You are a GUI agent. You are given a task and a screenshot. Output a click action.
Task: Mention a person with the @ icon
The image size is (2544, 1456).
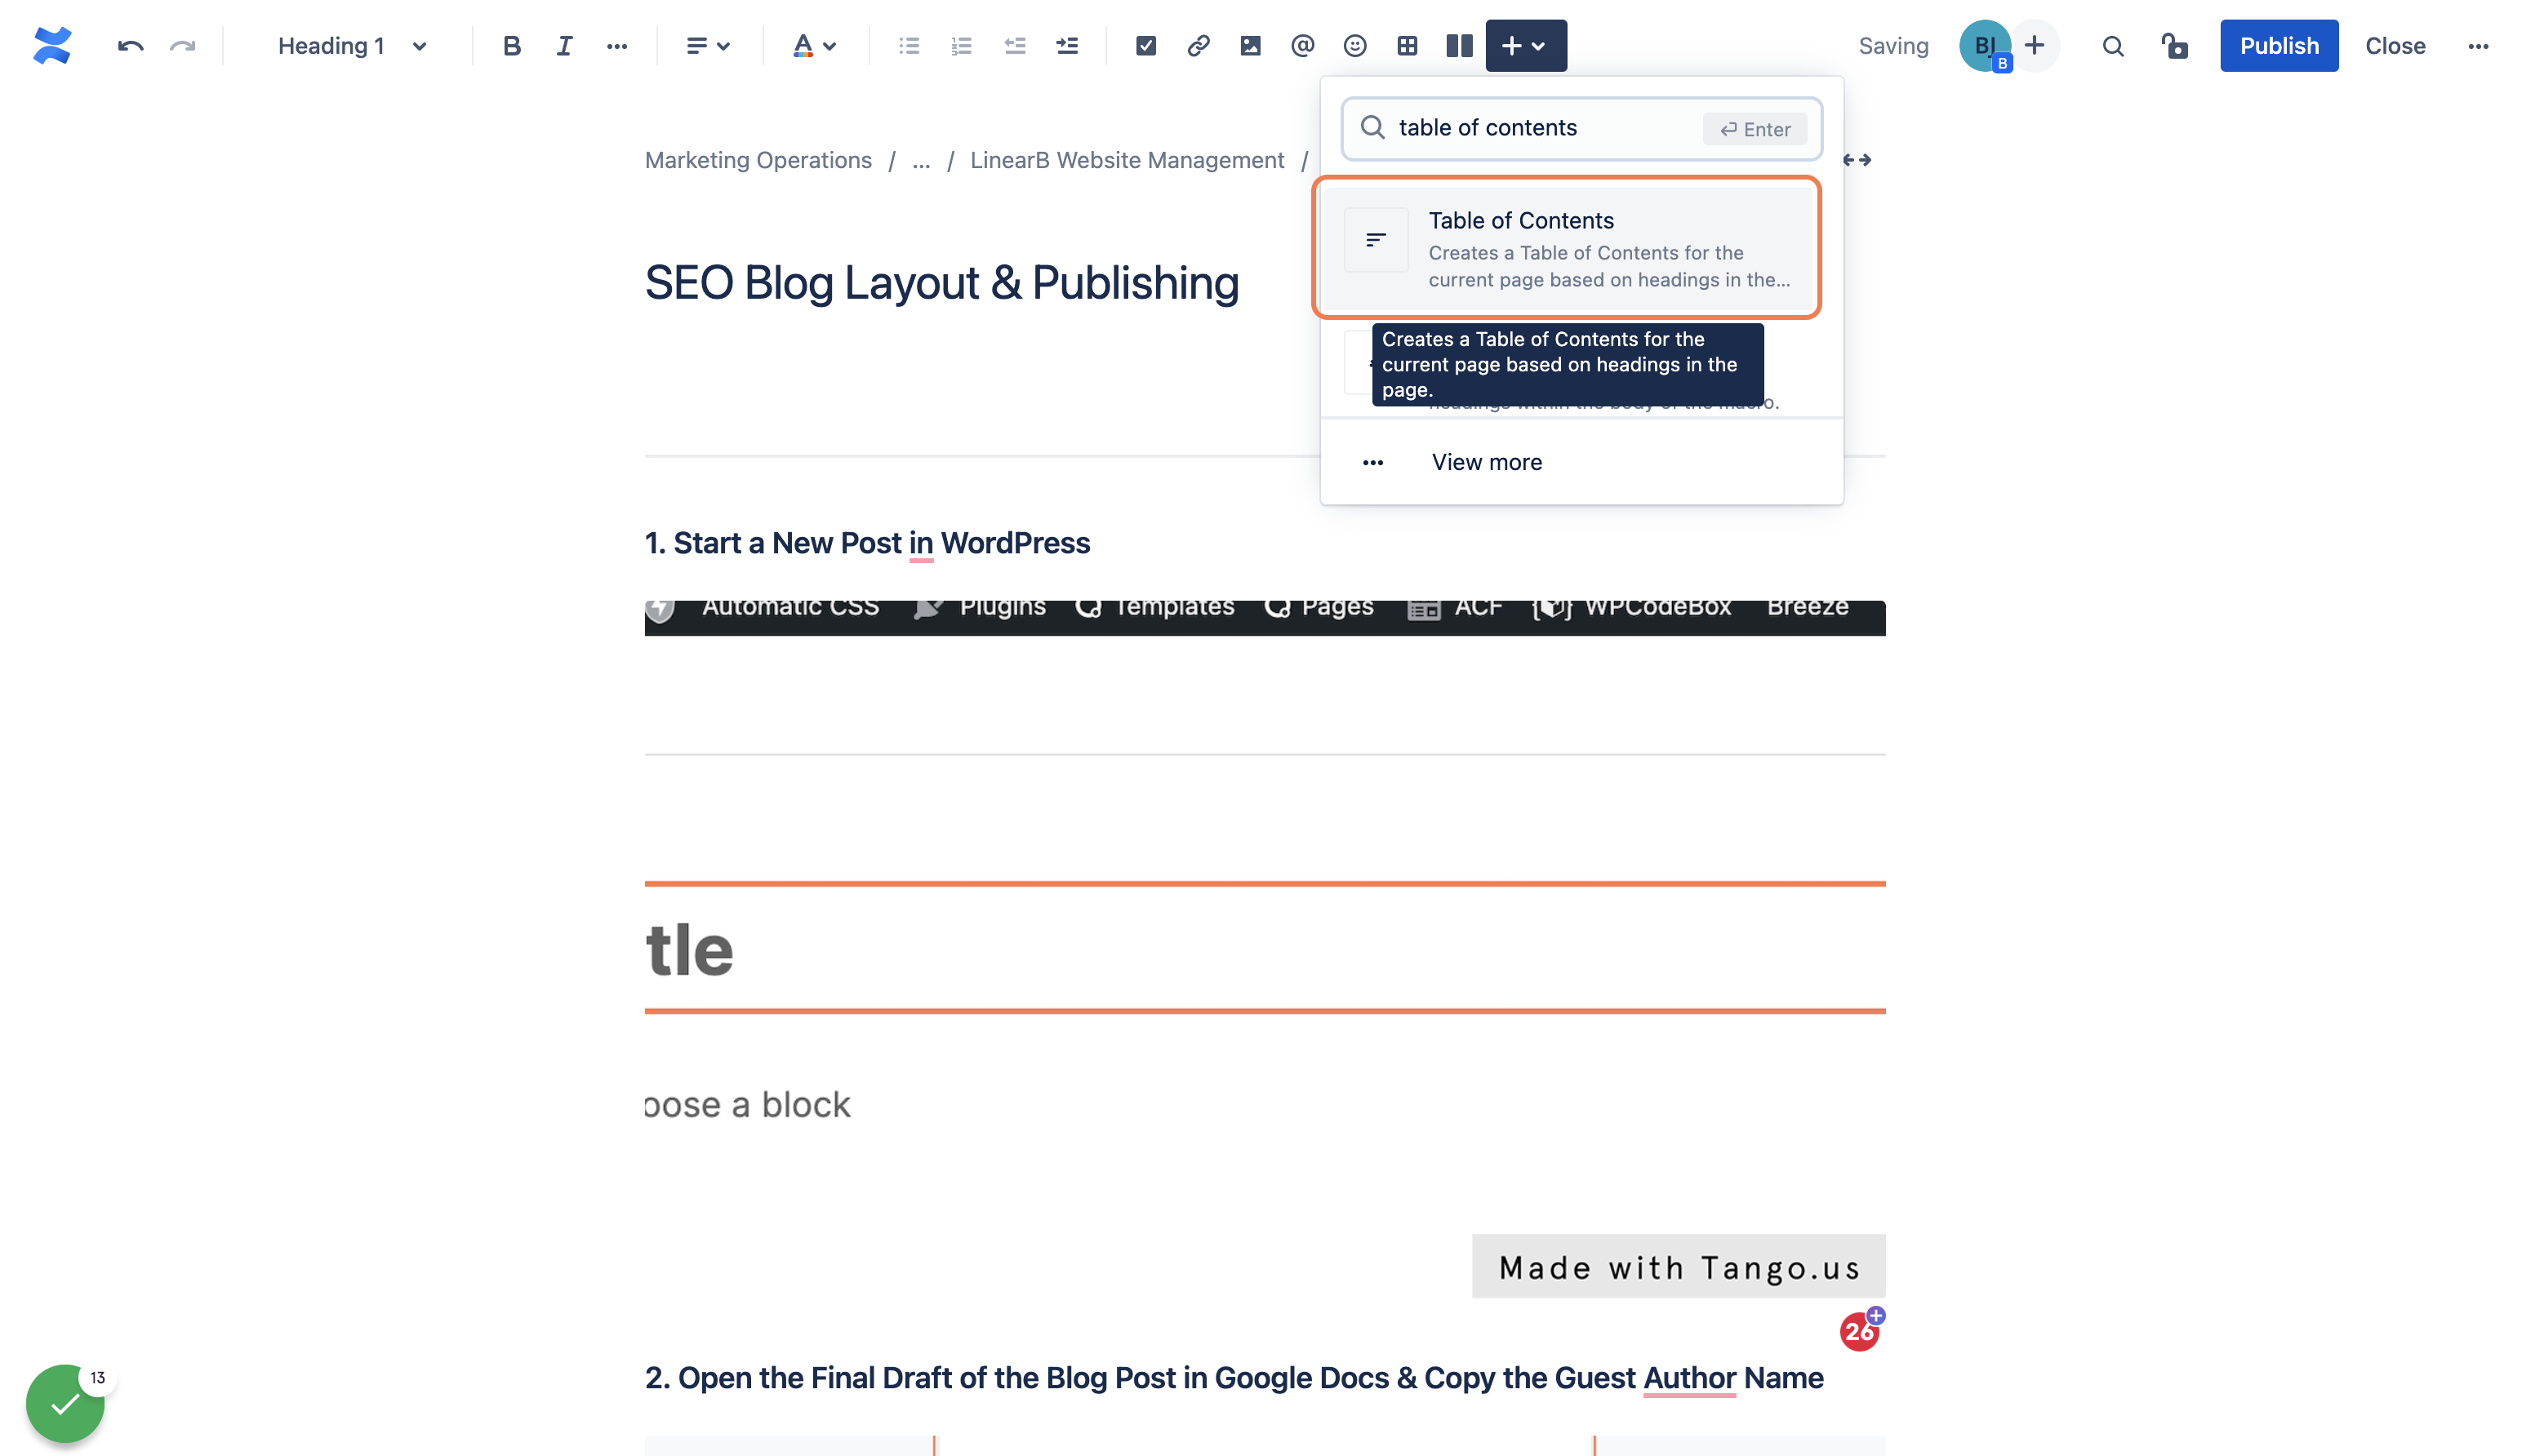1302,46
